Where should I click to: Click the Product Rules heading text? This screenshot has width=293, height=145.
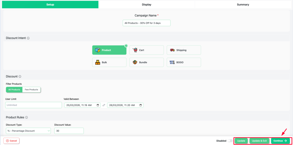(15, 118)
